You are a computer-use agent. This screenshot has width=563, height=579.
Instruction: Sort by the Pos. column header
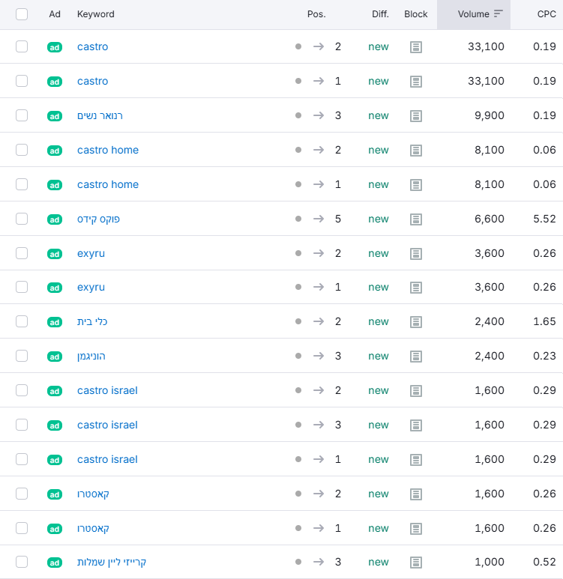(x=316, y=14)
